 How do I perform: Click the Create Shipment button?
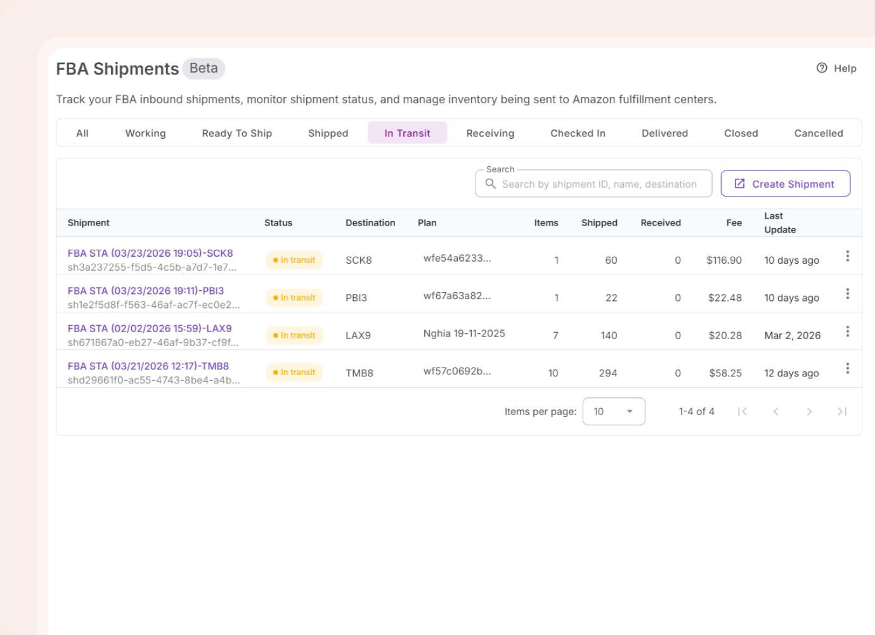tap(786, 183)
